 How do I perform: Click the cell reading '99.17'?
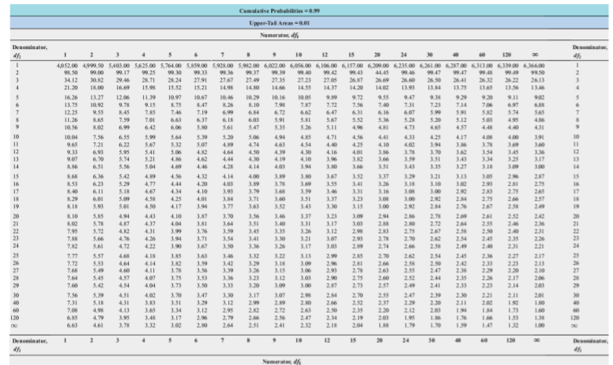tap(122, 73)
